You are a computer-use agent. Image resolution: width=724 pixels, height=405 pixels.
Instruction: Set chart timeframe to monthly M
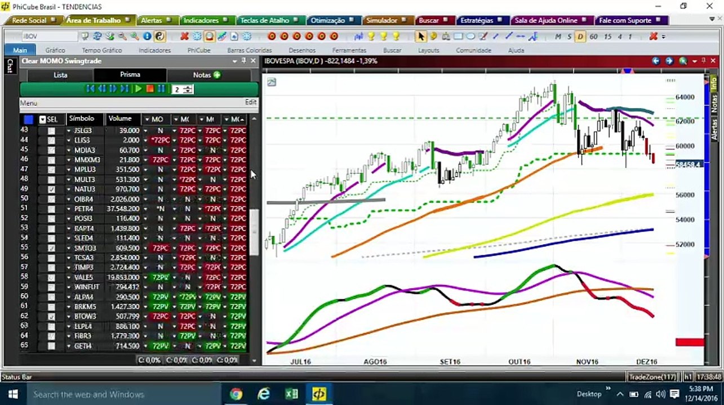click(558, 37)
